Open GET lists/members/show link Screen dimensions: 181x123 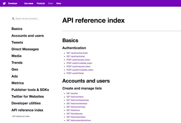tap(77, 100)
